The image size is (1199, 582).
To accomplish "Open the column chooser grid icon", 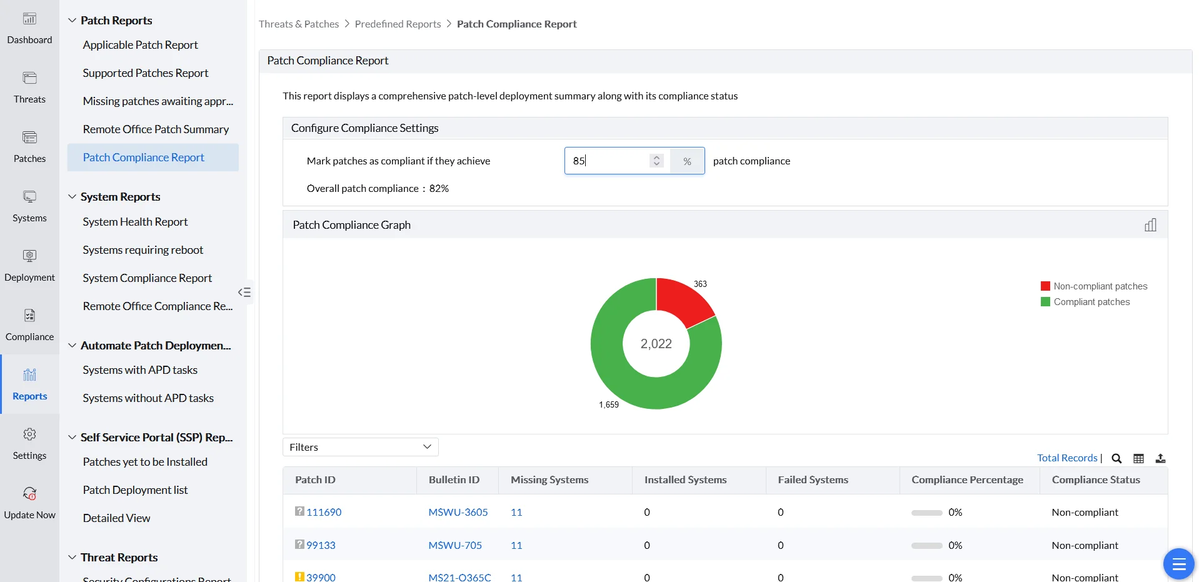I will [1138, 458].
